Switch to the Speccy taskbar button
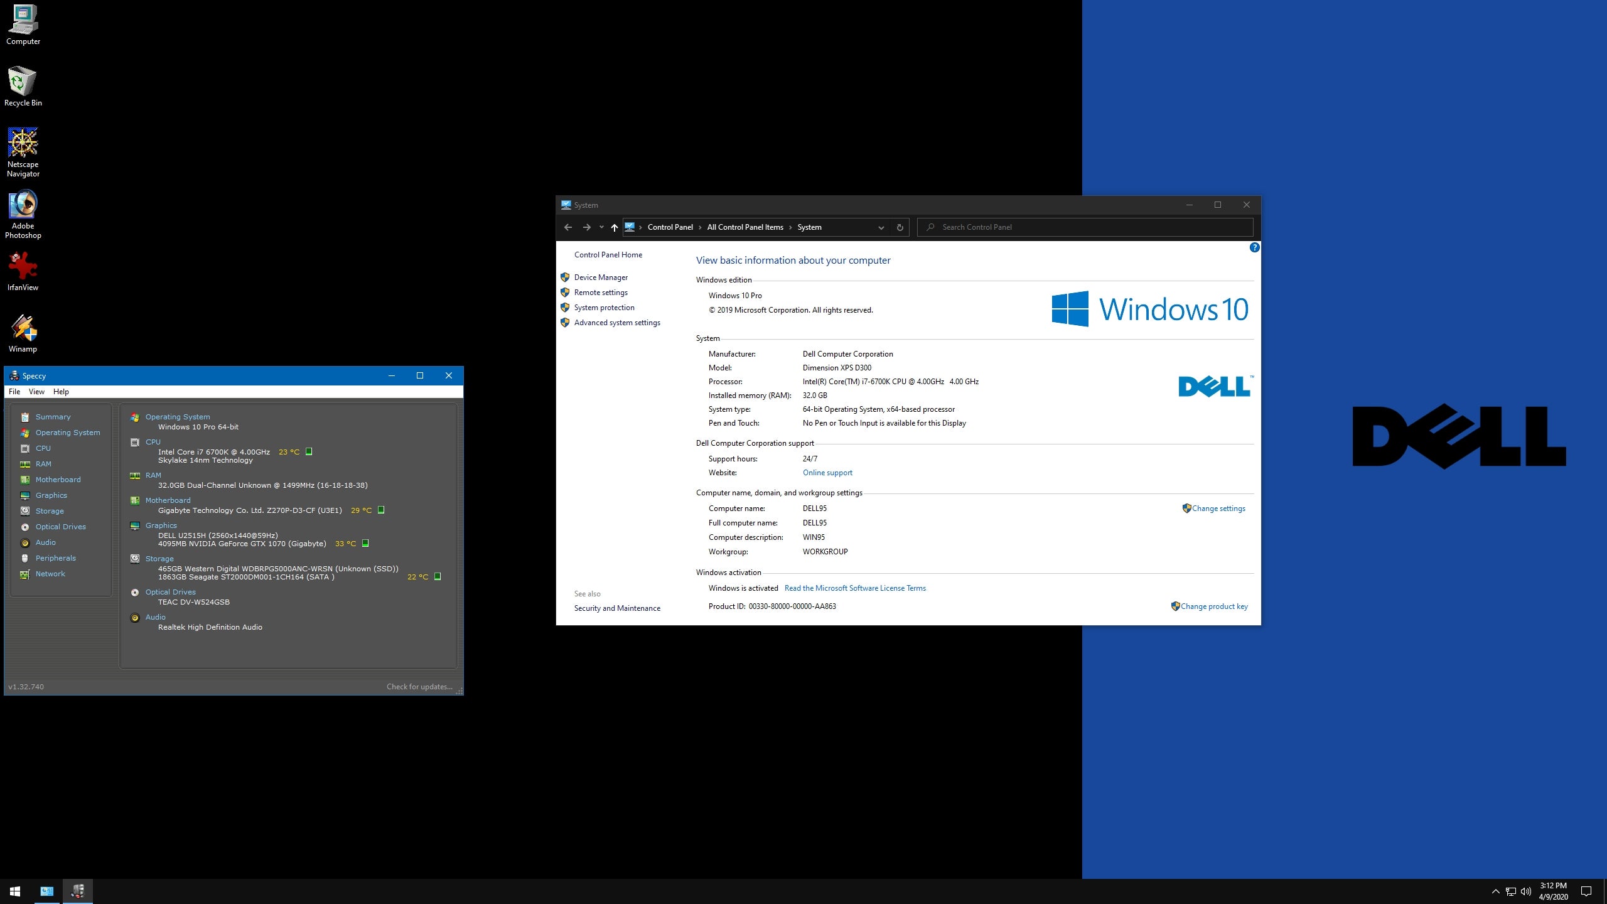1607x904 pixels. 78,891
